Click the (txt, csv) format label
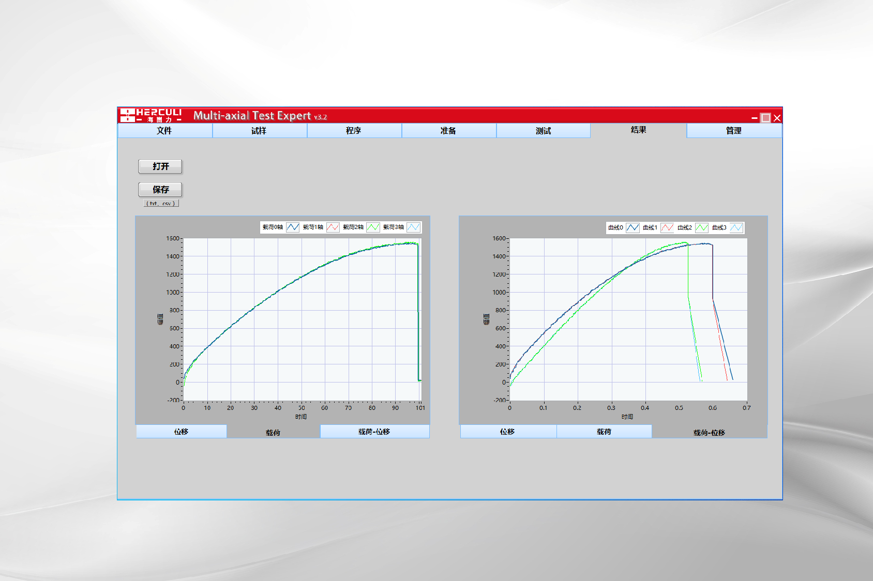The width and height of the screenshot is (873, 581). pos(161,204)
